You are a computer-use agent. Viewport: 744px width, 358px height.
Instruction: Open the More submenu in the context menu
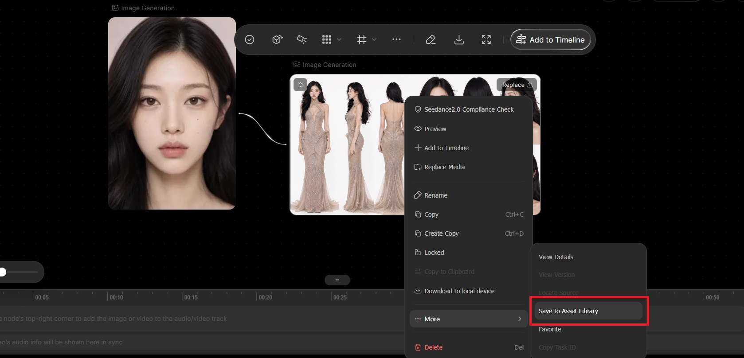click(x=469, y=319)
